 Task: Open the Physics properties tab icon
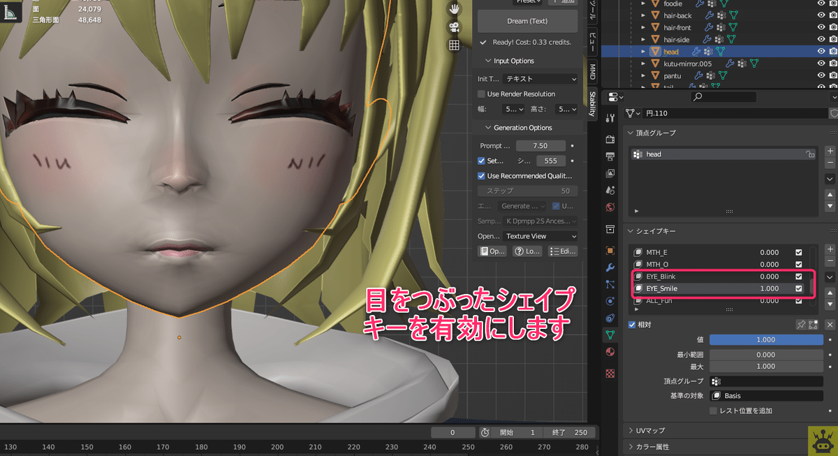point(610,301)
